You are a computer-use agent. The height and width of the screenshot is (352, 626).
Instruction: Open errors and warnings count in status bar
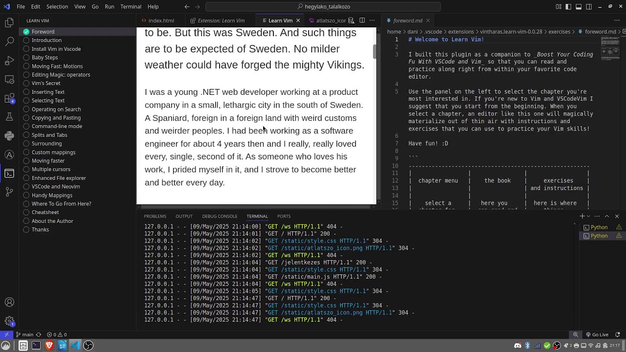pos(57,335)
